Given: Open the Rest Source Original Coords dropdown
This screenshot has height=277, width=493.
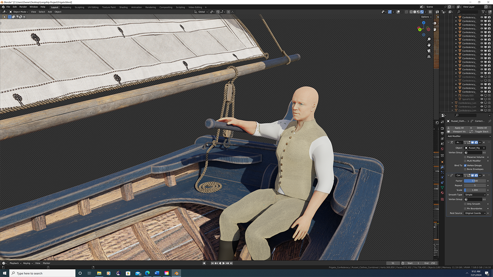Looking at the screenshot, I should (475, 213).
